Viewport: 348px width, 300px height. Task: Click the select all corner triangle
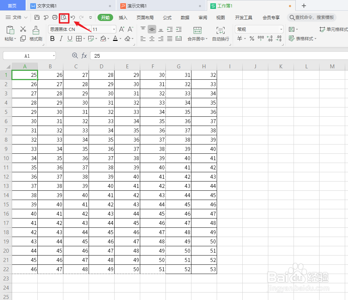(x=8, y=67)
